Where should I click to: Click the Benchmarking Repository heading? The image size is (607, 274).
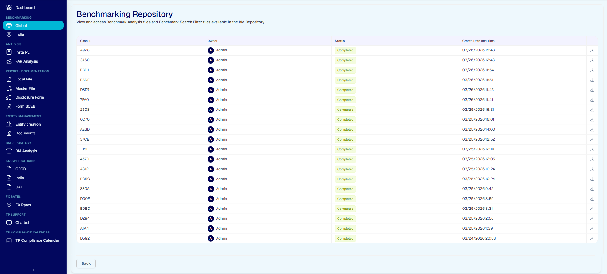pyautogui.click(x=125, y=14)
